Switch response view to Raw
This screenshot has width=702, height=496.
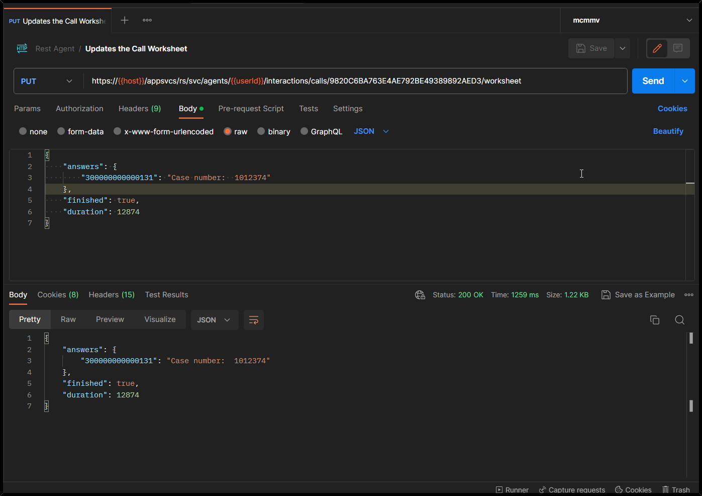click(68, 319)
